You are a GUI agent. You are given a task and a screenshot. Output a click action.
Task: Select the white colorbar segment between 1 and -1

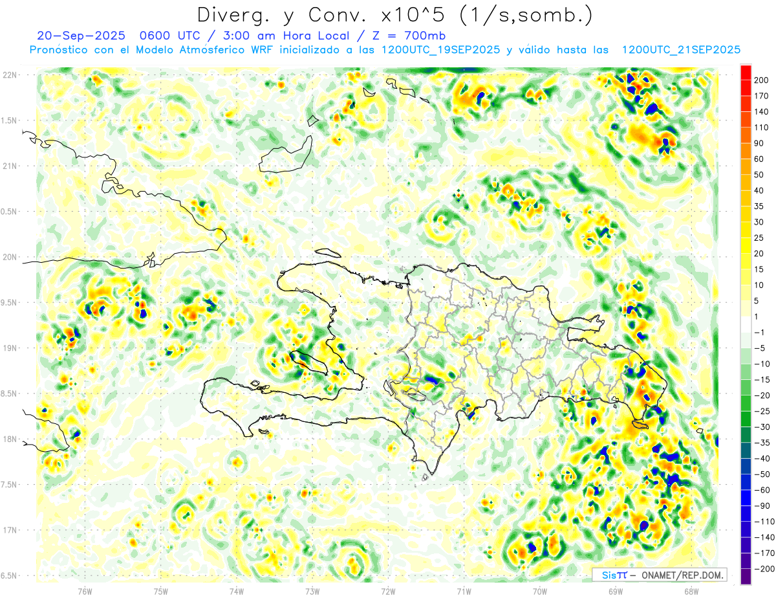pos(746,324)
